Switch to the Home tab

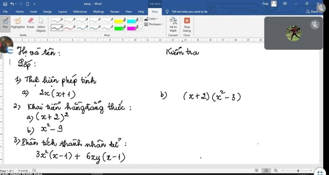(x=20, y=12)
